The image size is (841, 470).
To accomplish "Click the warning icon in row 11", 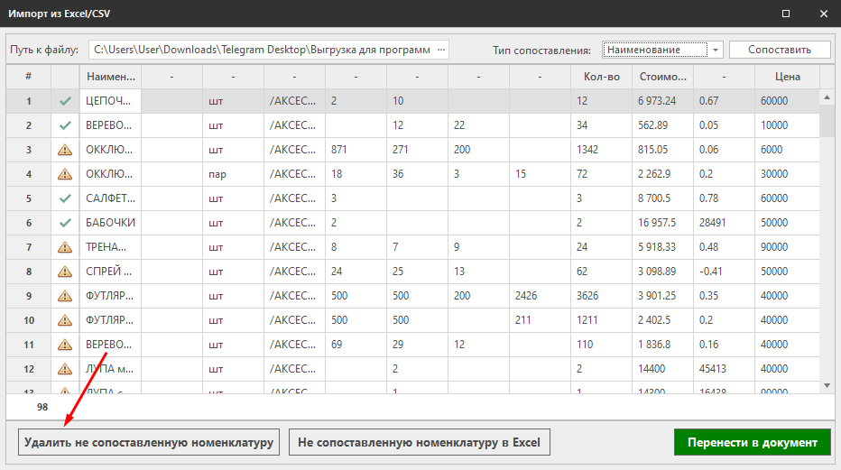I will pos(65,345).
